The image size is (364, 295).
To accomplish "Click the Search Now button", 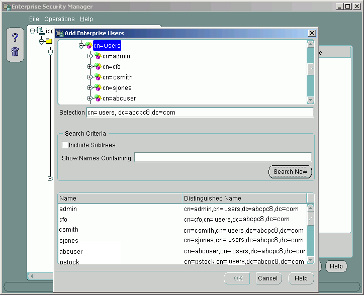I will click(x=290, y=172).
